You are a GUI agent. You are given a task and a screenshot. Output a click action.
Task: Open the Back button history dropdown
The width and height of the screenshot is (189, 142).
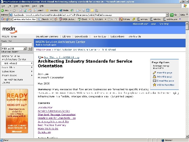tap(11, 10)
